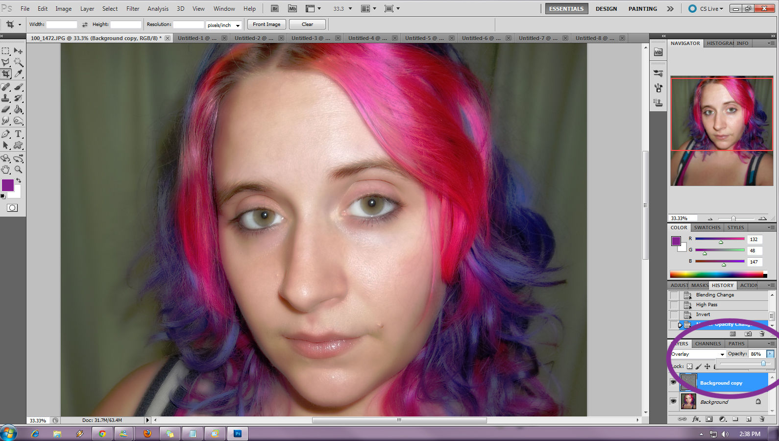Click the Front Image button

pyautogui.click(x=267, y=24)
